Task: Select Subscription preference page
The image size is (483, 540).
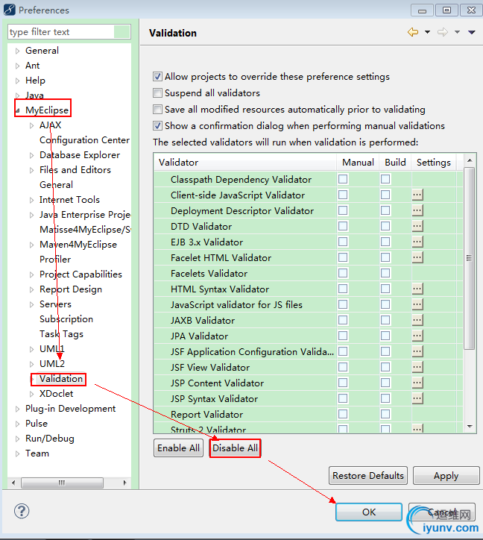Action: (x=66, y=319)
